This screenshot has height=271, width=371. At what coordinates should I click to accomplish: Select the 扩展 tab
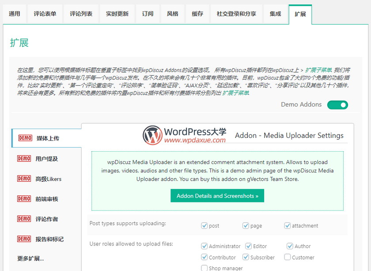300,14
